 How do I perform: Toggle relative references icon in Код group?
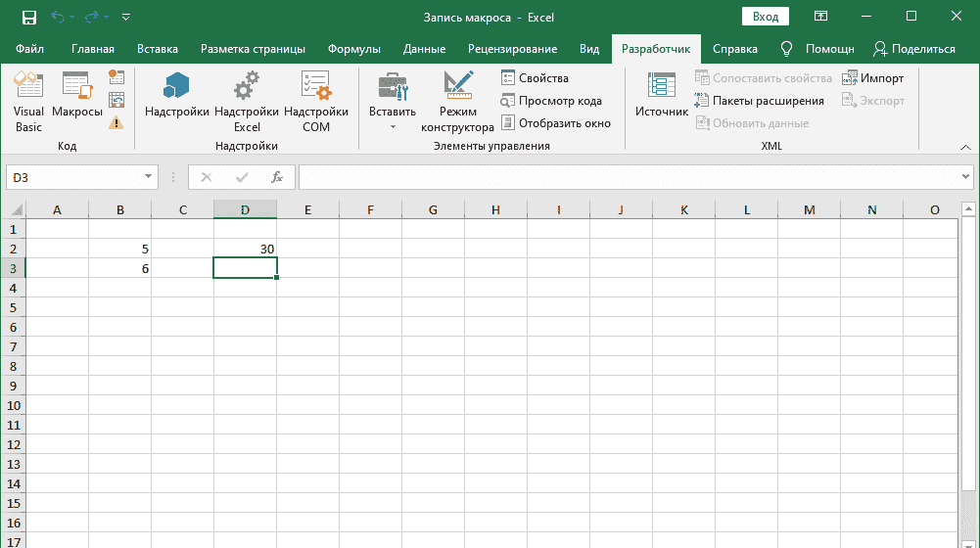pos(117,100)
